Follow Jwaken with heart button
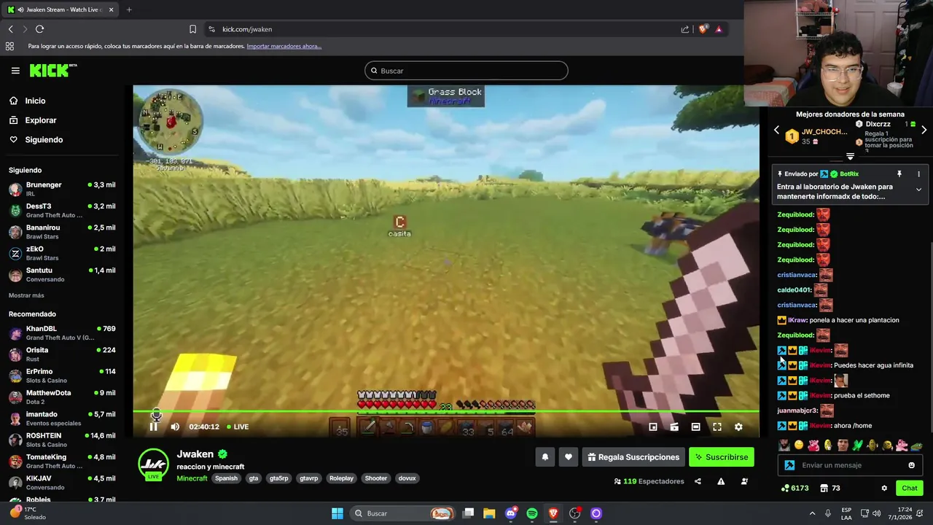The height and width of the screenshot is (525, 933). click(569, 457)
